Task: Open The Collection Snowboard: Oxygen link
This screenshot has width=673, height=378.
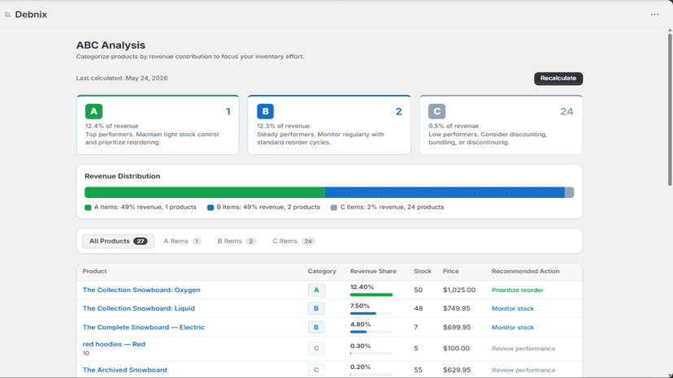Action: pyautogui.click(x=141, y=290)
